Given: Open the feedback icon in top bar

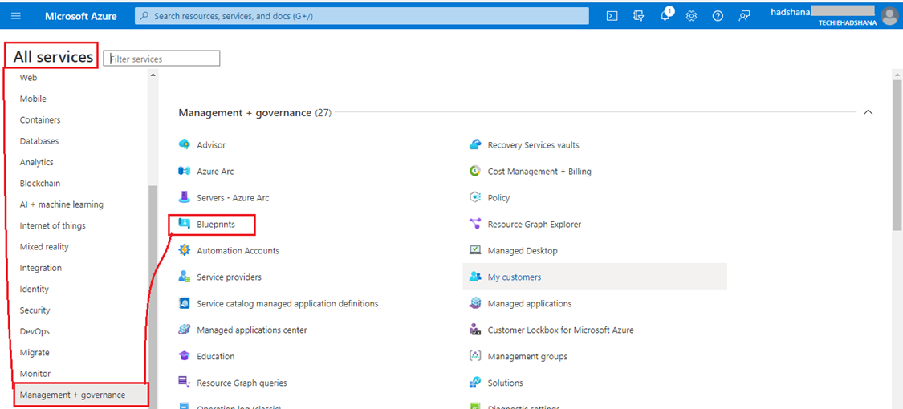Looking at the screenshot, I should click(x=744, y=16).
